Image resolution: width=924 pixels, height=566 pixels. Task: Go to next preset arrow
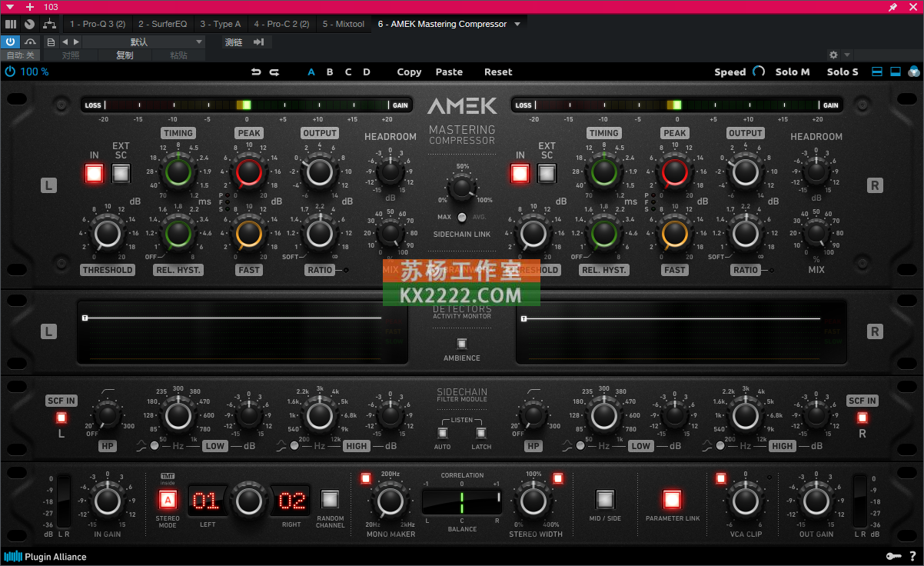tap(75, 42)
